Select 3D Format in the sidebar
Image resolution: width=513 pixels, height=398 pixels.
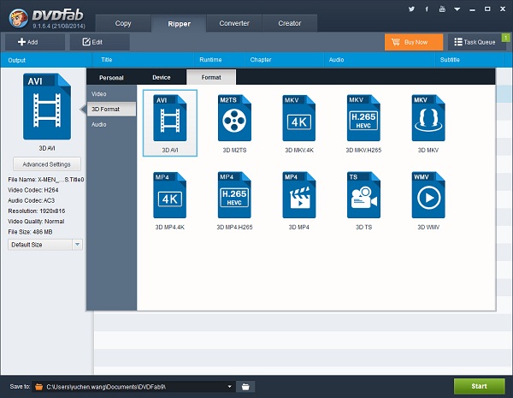click(111, 109)
